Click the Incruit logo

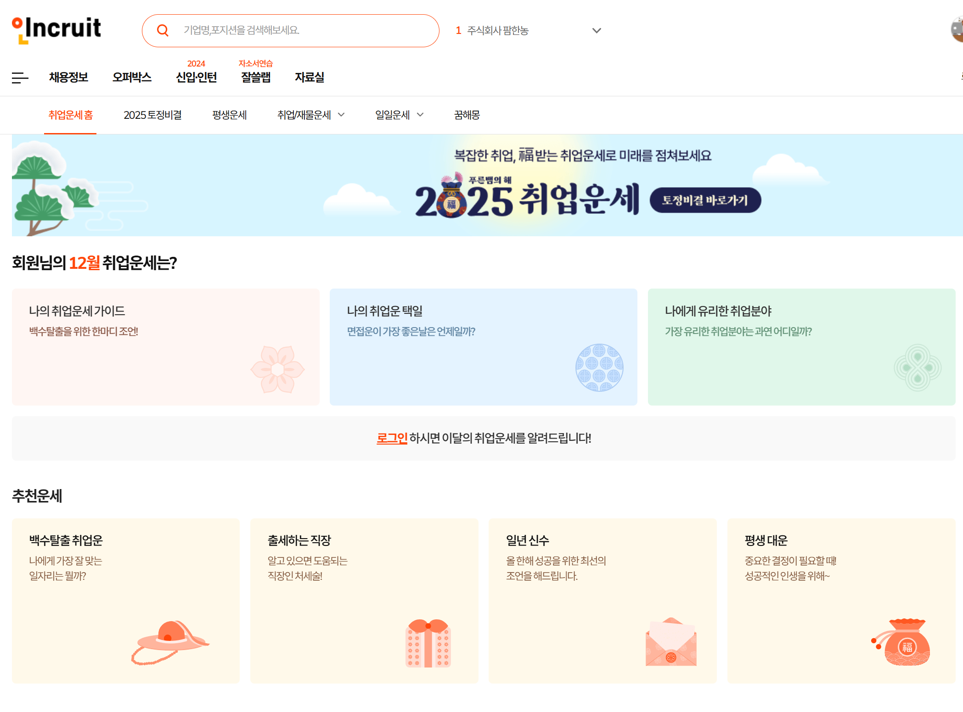pyautogui.click(x=56, y=29)
